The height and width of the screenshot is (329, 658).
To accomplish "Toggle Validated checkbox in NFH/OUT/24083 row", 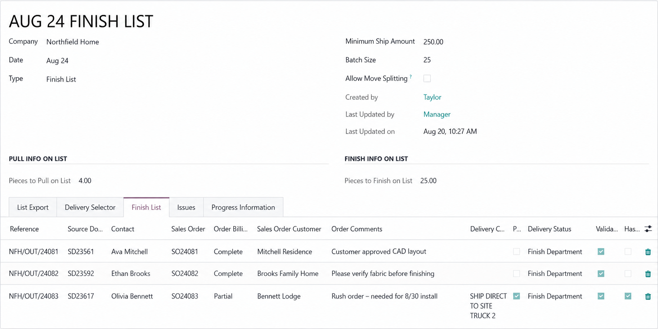I will (601, 296).
